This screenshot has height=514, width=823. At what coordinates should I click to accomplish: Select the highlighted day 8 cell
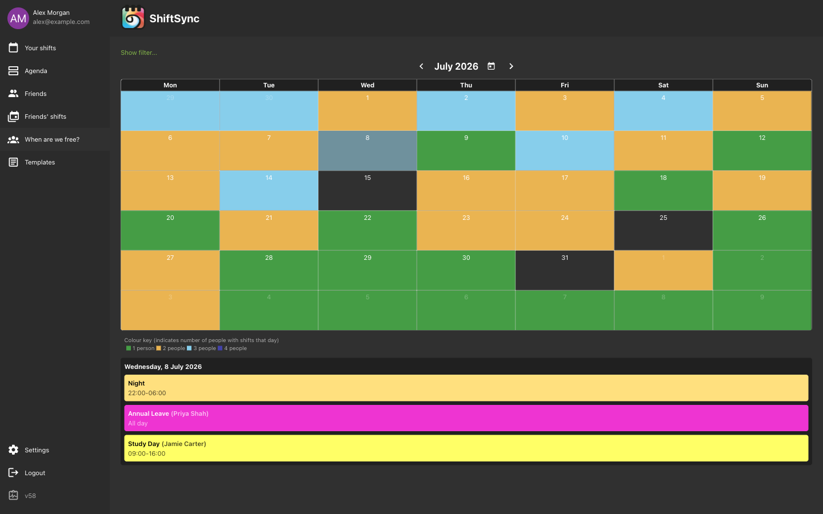[367, 151]
